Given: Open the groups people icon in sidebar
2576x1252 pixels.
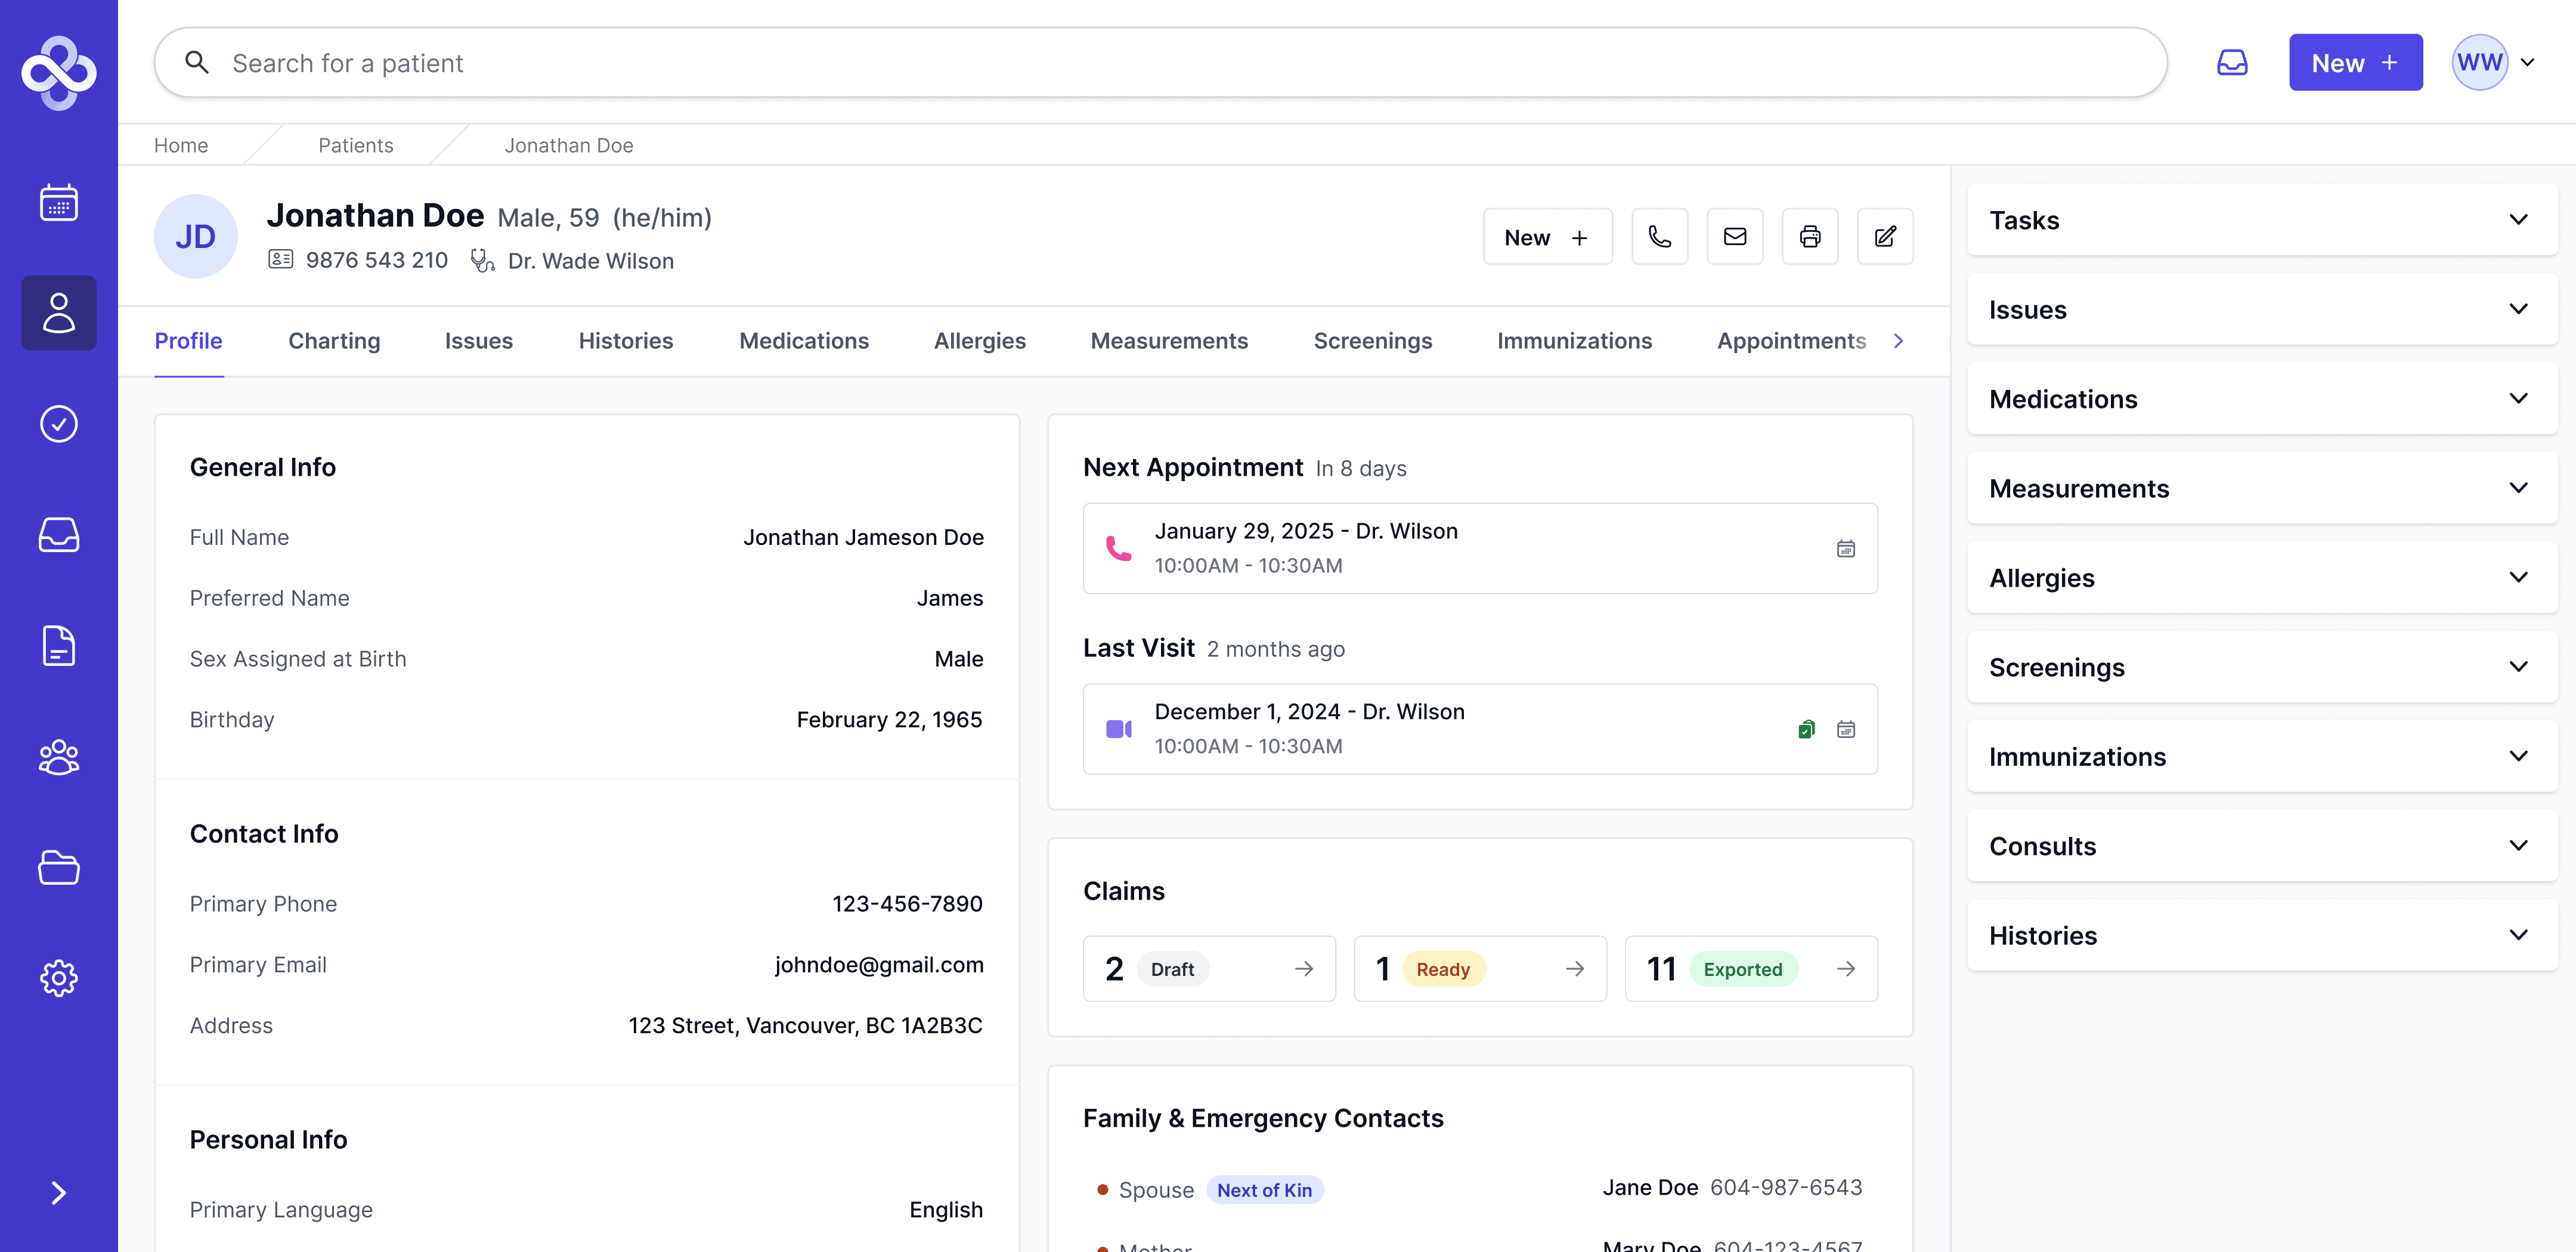Looking at the screenshot, I should pos(59,757).
